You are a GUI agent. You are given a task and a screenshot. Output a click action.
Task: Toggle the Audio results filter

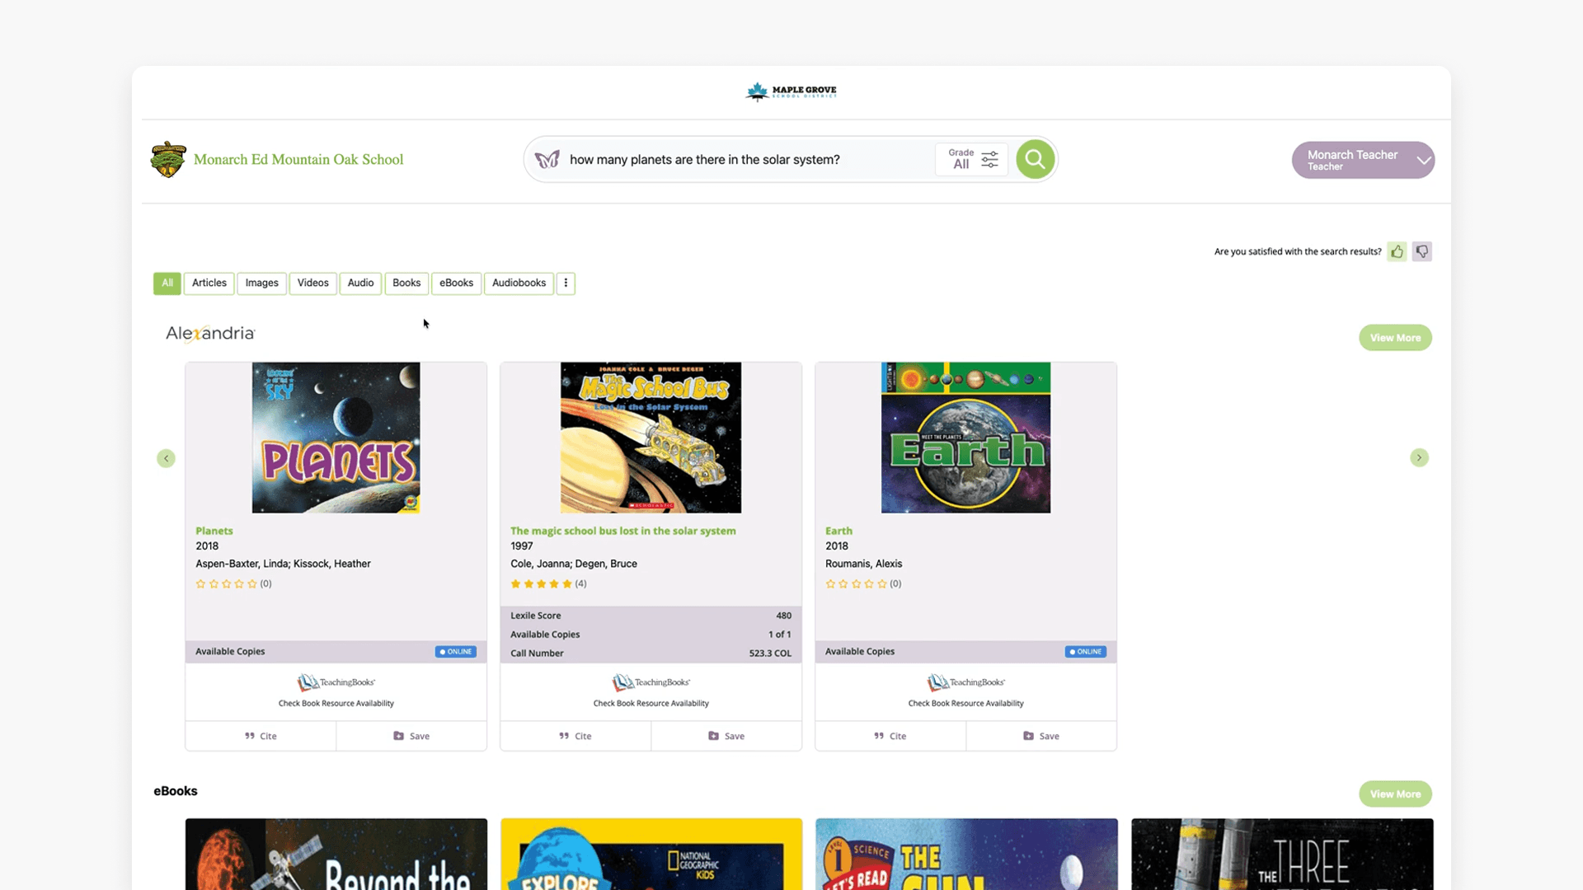[x=360, y=283]
